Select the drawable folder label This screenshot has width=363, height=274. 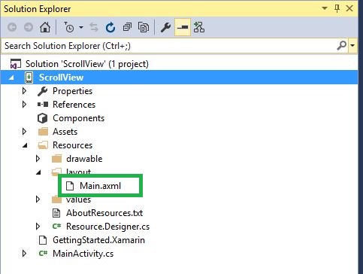click(x=84, y=159)
